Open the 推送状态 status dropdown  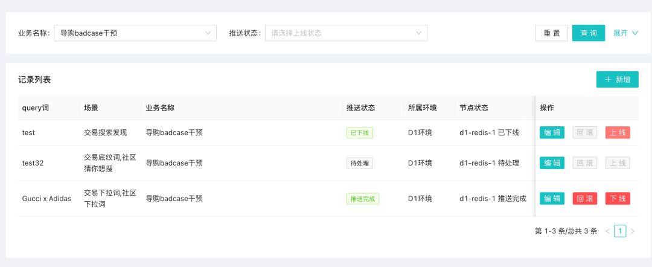346,33
